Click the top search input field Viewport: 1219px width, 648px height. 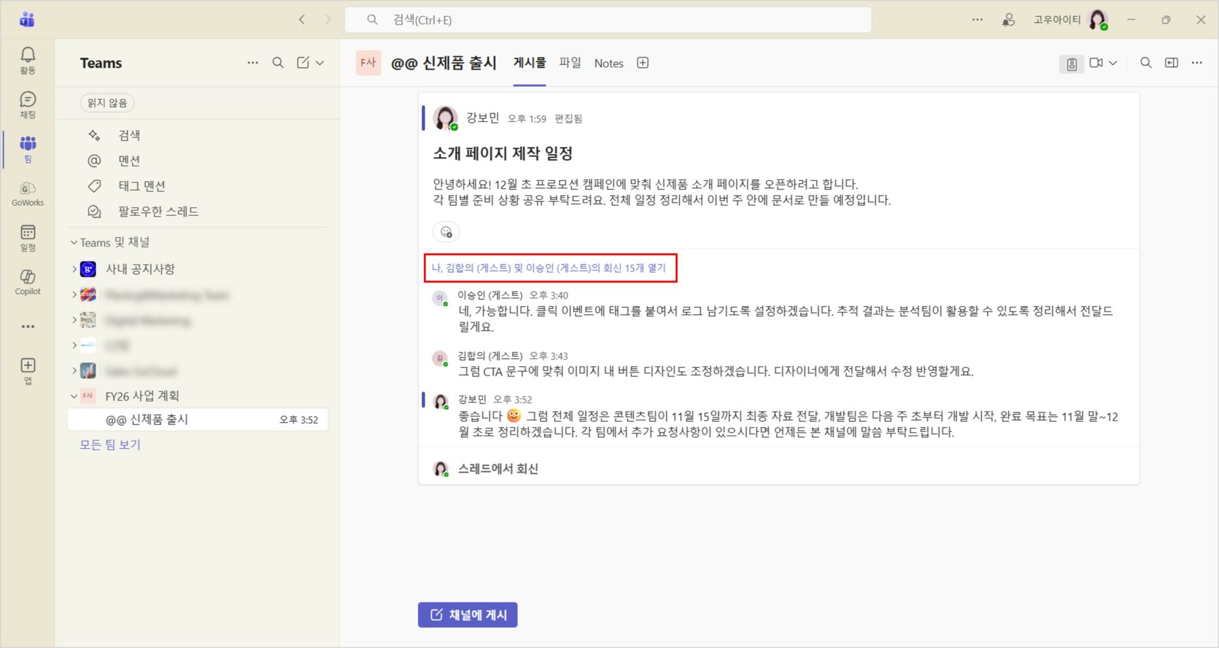607,20
